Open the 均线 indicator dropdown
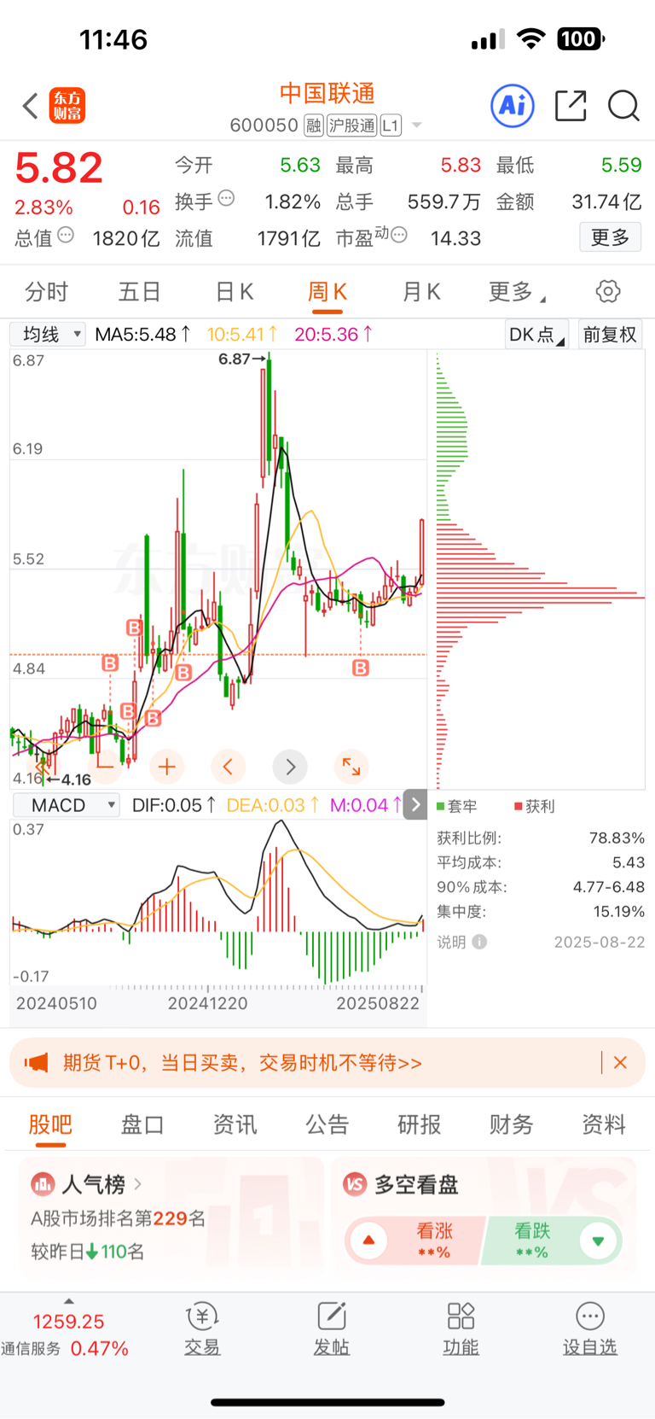The image size is (655, 1419). click(49, 334)
